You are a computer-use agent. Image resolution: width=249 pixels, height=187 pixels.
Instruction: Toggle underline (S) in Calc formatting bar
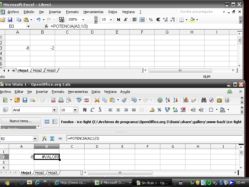click(100, 110)
